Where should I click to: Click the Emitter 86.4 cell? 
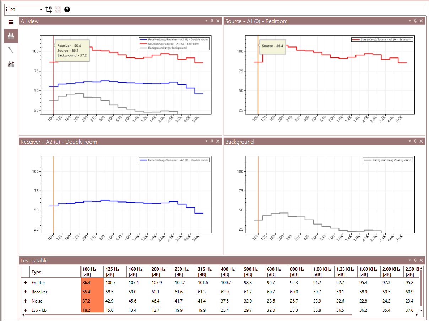click(92, 283)
